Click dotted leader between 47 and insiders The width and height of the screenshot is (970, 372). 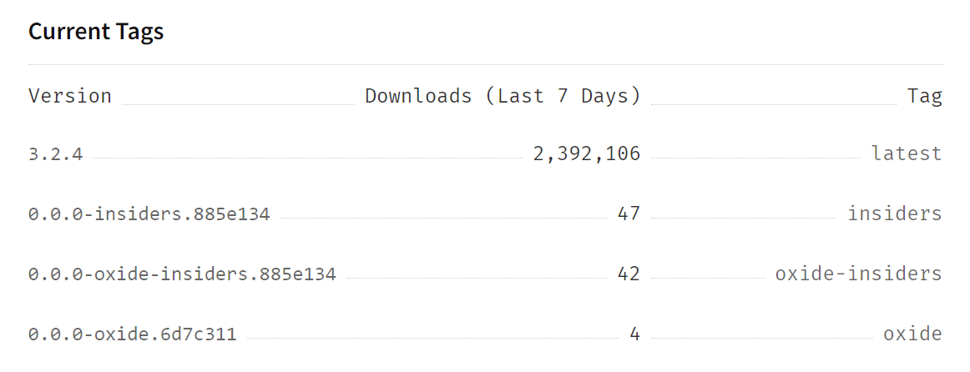click(743, 218)
